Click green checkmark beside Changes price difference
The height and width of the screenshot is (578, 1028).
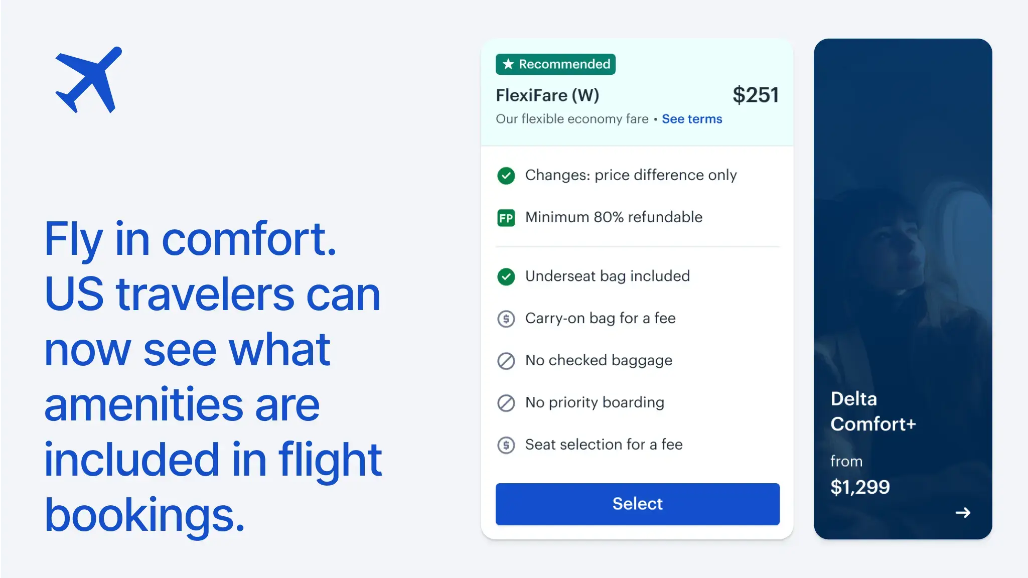click(x=506, y=176)
